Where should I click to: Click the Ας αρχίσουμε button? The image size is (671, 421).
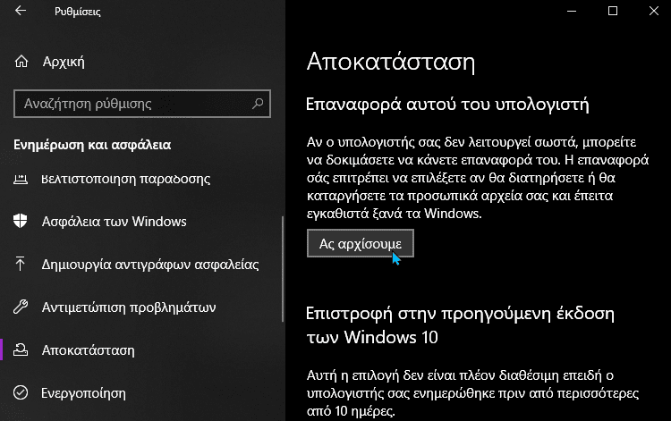(x=361, y=244)
